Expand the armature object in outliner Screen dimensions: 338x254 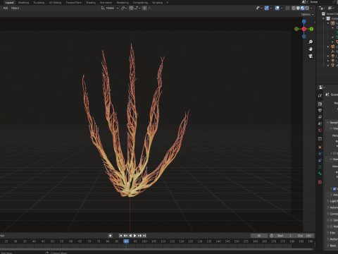[x=328, y=23]
